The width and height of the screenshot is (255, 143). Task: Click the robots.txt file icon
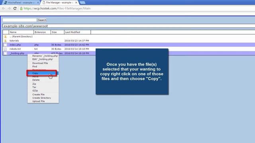pyautogui.click(x=5, y=49)
